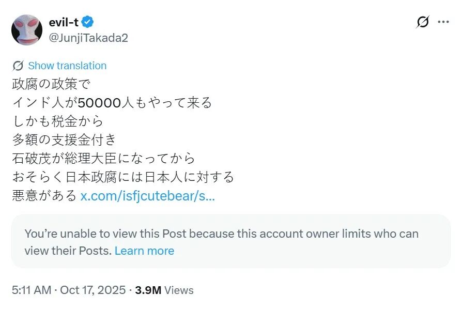
Task: Click the unavailable quoted post box
Action: pos(230,241)
